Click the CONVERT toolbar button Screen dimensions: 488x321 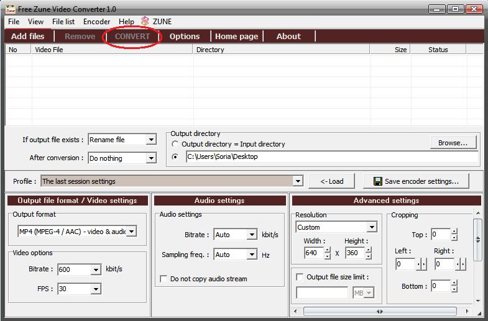(132, 36)
